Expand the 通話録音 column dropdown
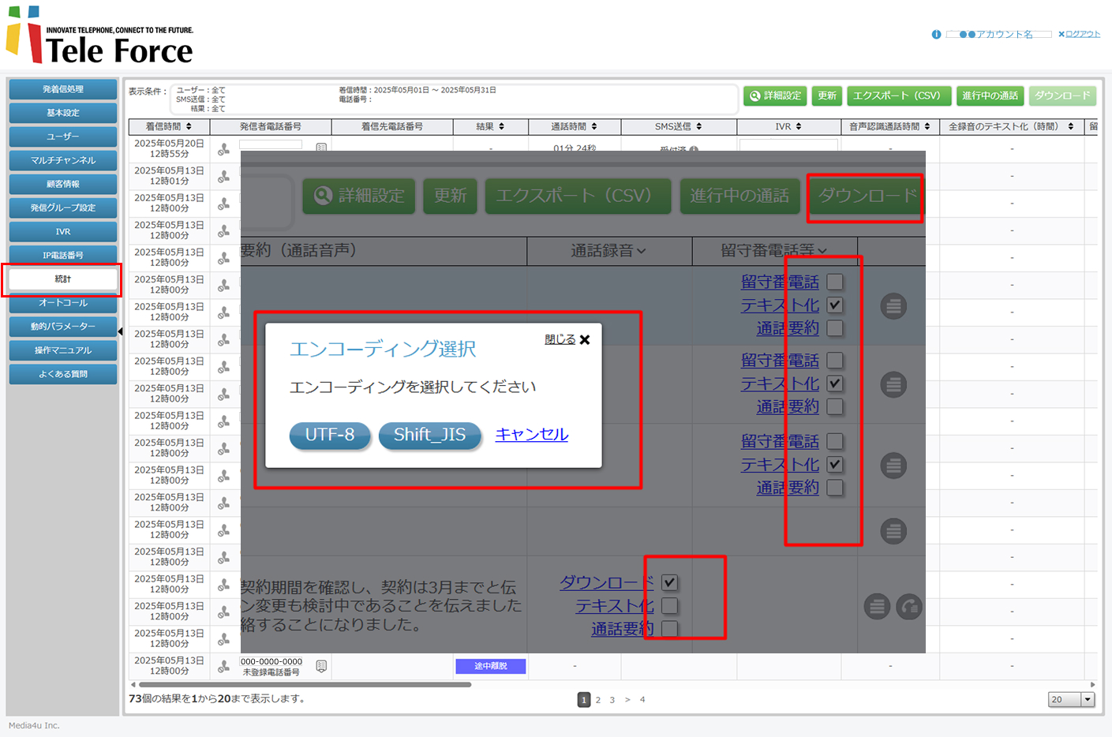 [x=641, y=251]
